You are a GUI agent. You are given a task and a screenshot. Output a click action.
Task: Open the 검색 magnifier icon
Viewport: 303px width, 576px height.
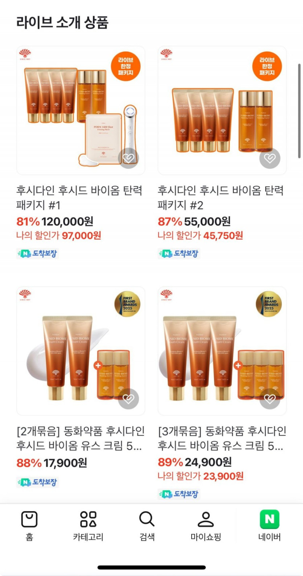tap(147, 519)
